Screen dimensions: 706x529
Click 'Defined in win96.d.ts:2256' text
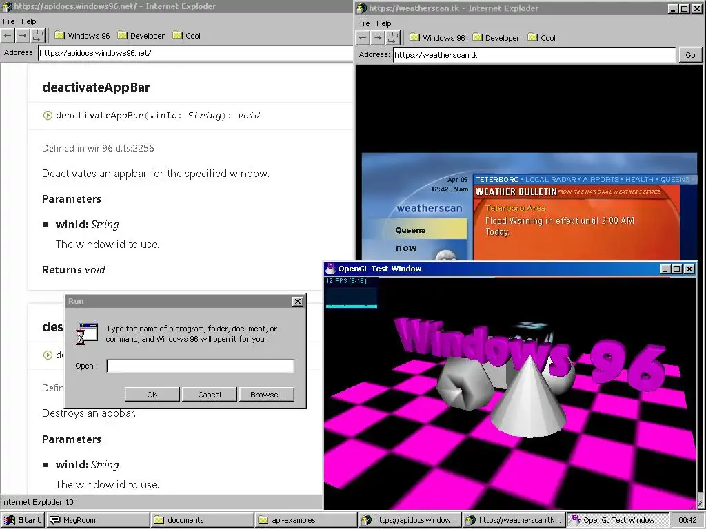pyautogui.click(x=98, y=149)
